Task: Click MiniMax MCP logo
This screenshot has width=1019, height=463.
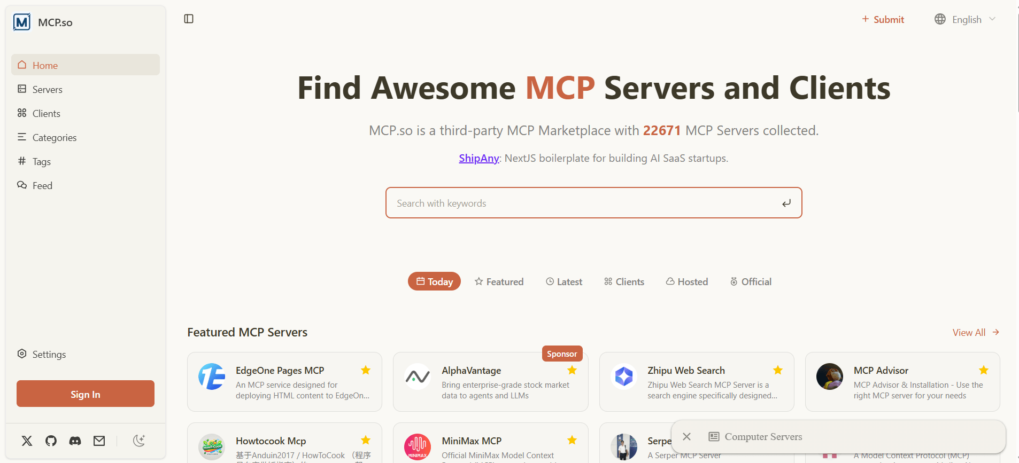Action: (x=418, y=447)
